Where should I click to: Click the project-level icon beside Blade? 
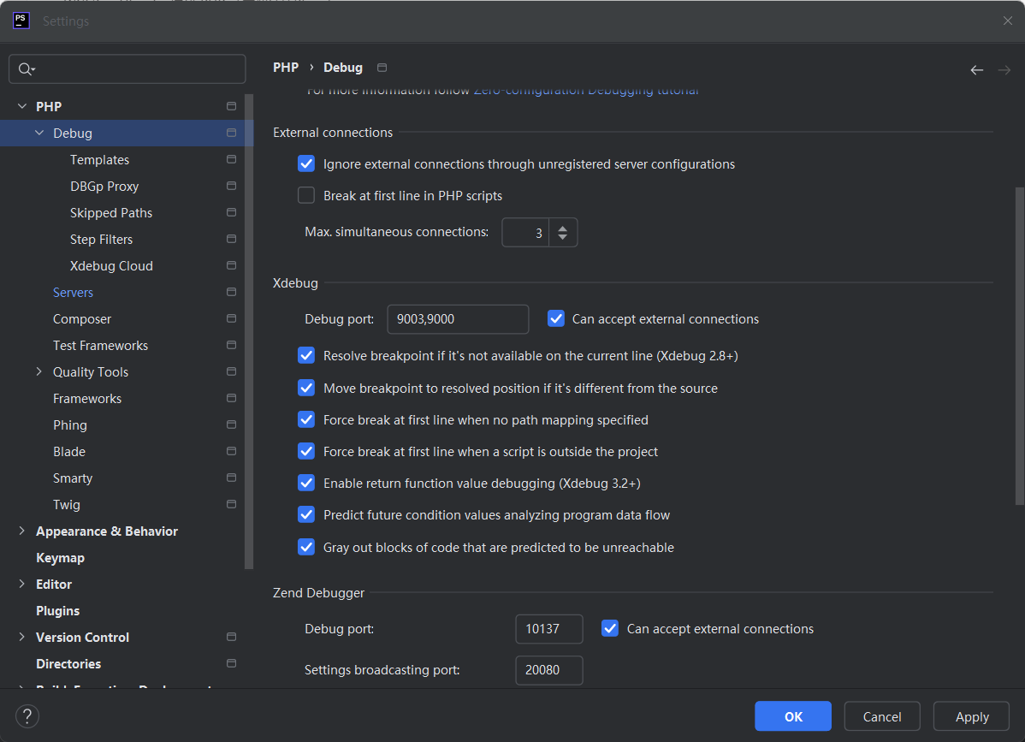pos(231,451)
